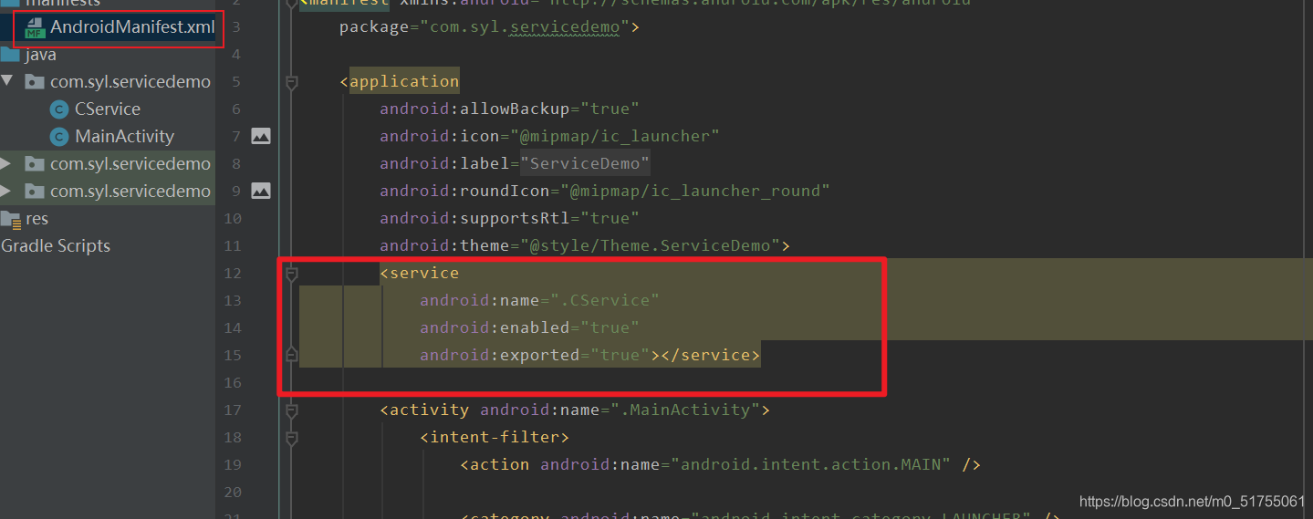Open AndroidManifest.xml in the project tree
Viewport: 1313px width, 519px height.
132,27
